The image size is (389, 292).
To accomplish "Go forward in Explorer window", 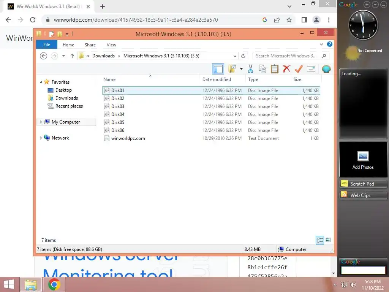I will 54,56.
